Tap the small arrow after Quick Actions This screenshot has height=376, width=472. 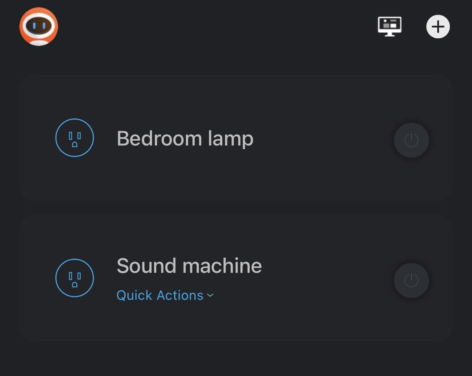coord(210,295)
